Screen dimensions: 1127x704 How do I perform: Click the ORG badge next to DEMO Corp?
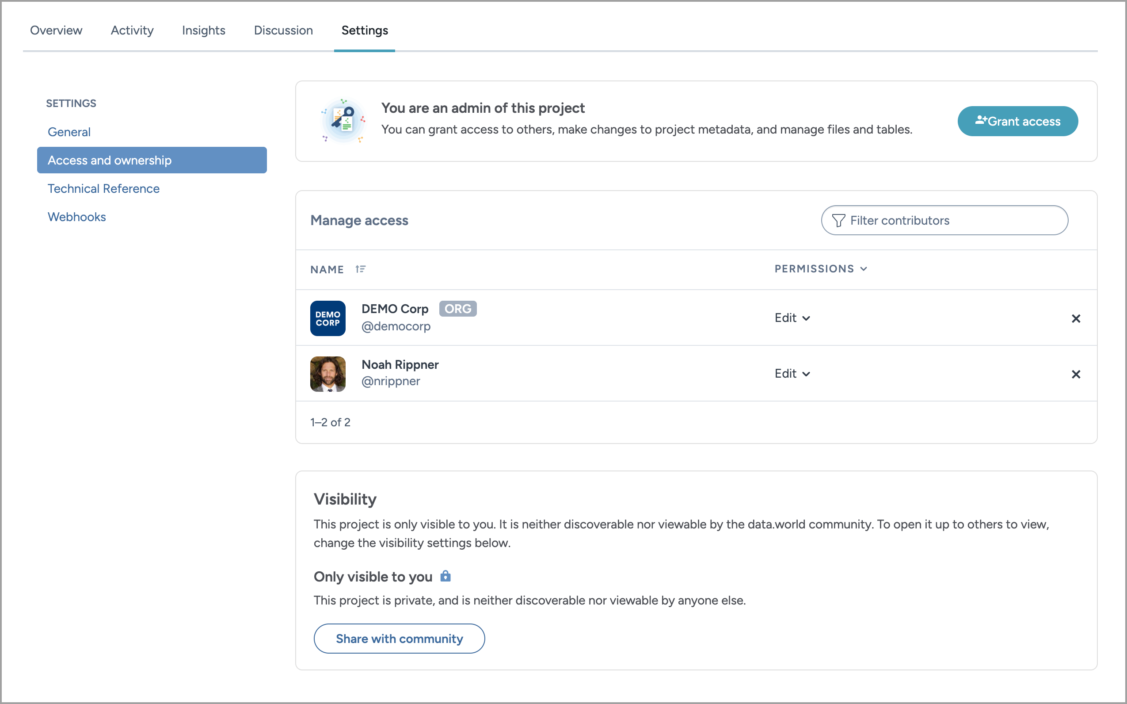pyautogui.click(x=458, y=309)
